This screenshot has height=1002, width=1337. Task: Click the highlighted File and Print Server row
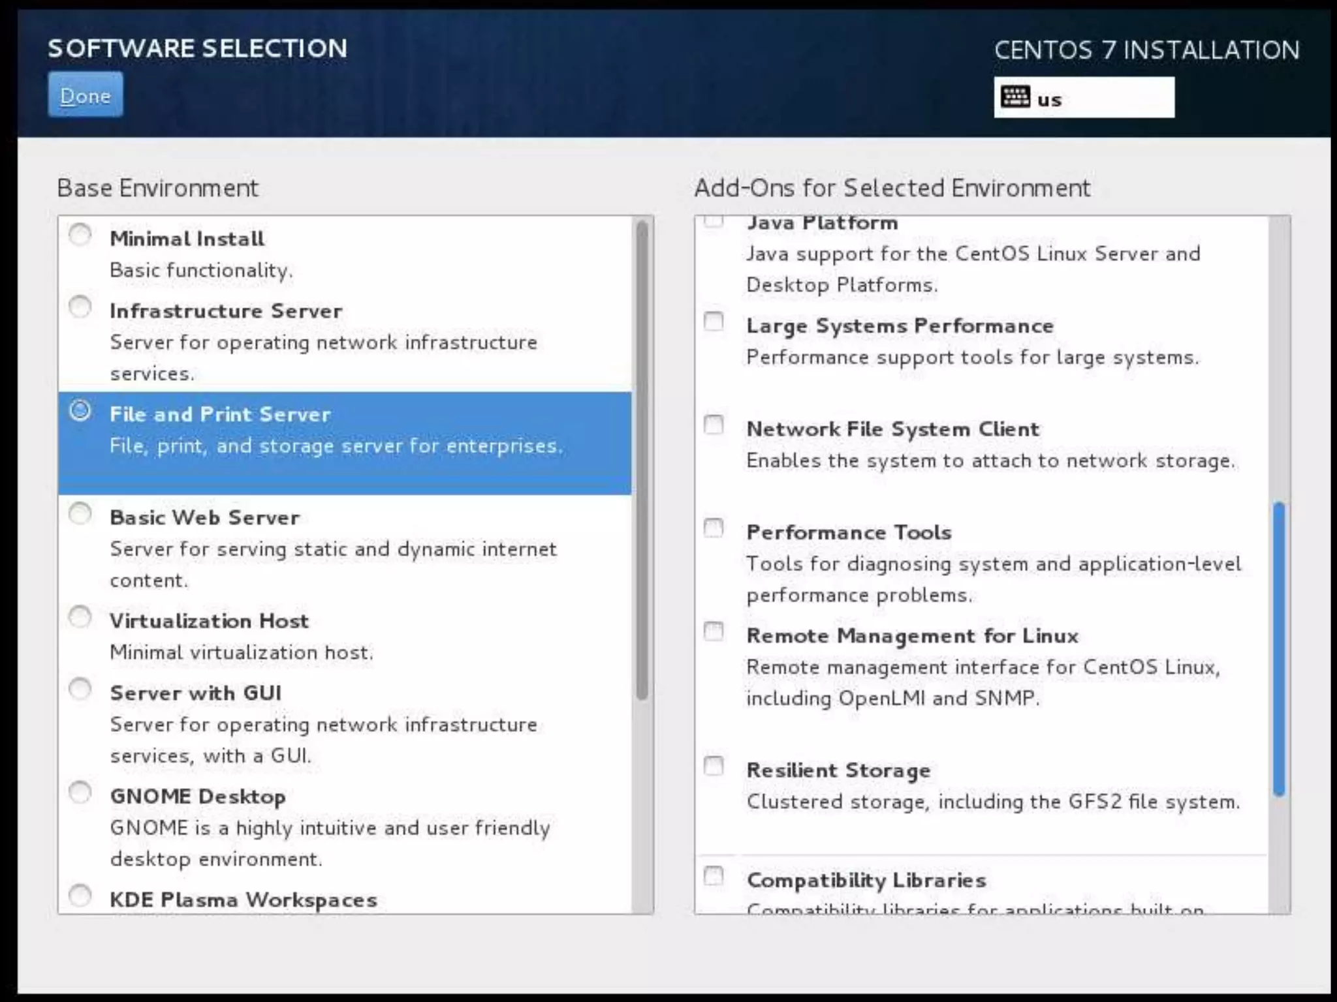coord(345,444)
